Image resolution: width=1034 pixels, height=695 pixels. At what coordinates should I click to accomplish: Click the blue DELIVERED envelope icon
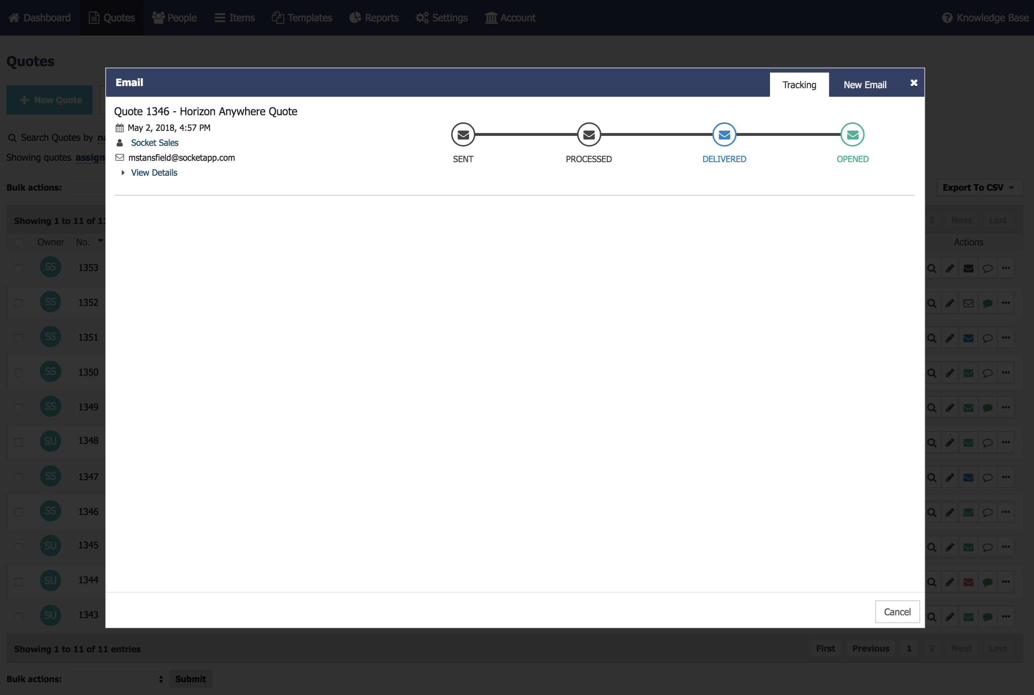pos(724,135)
